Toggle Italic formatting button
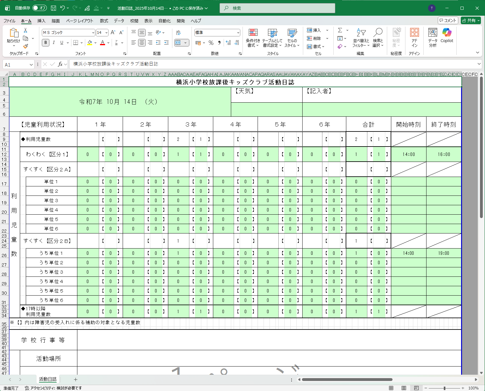 click(54, 43)
